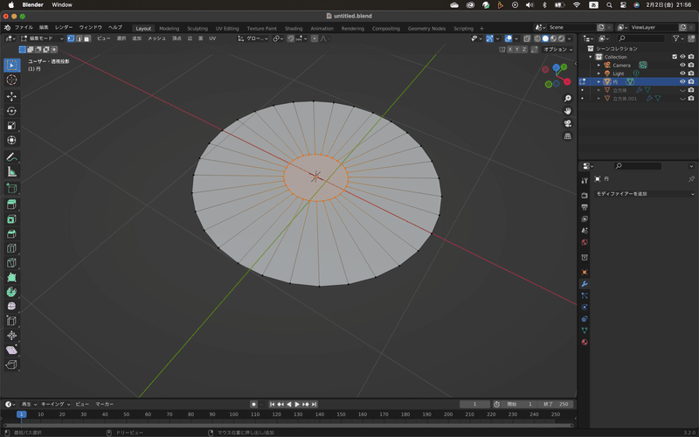Click the red X axis gizmo ball

[x=567, y=81]
